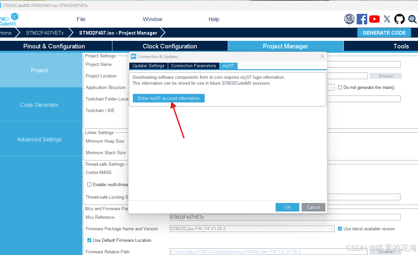Open the X (Twitter) icon
Screen dimensions: 418x255
pyautogui.click(x=387, y=19)
